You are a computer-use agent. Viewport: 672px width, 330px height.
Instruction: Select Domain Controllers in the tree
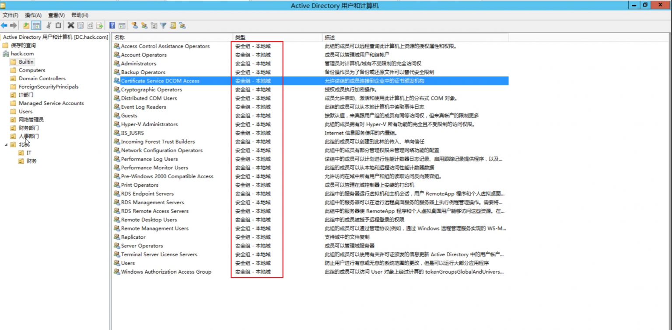click(x=42, y=78)
